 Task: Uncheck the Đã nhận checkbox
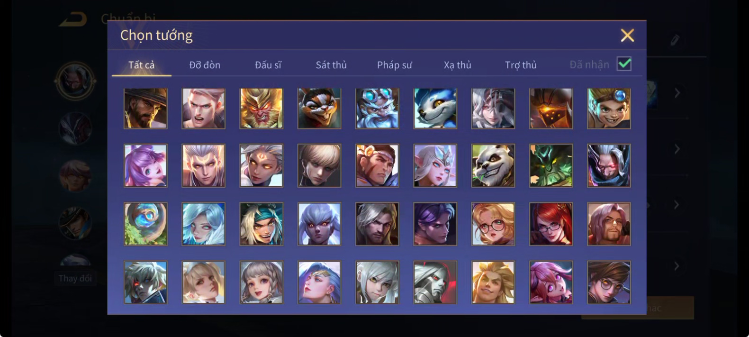tap(624, 64)
